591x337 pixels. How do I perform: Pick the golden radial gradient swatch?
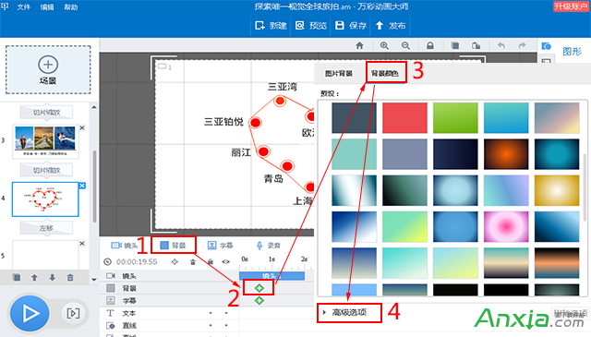[557, 190]
